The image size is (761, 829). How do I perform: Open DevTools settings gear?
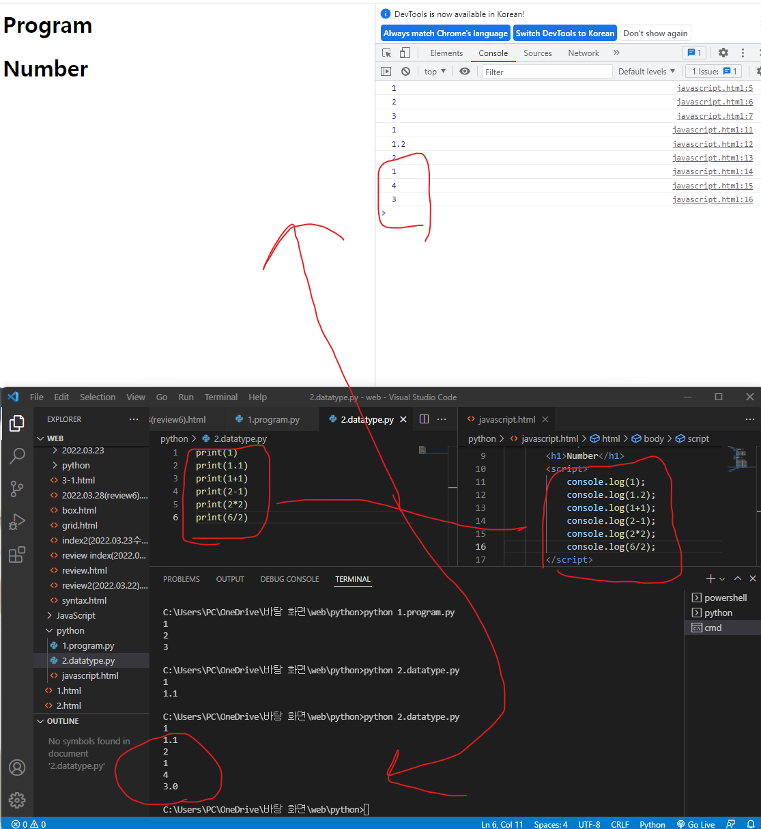[x=723, y=53]
